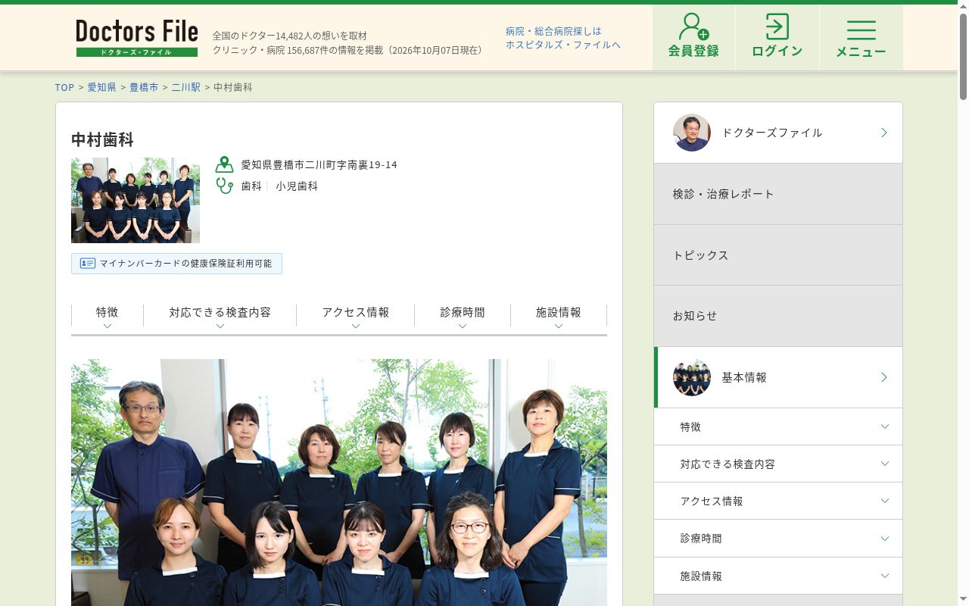
Task: Click the arrow on ドクターズファイル row
Action: point(884,133)
